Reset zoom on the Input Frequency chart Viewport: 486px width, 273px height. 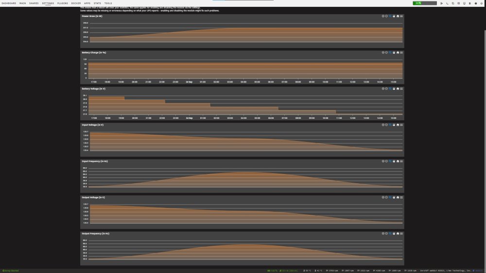pos(398,161)
